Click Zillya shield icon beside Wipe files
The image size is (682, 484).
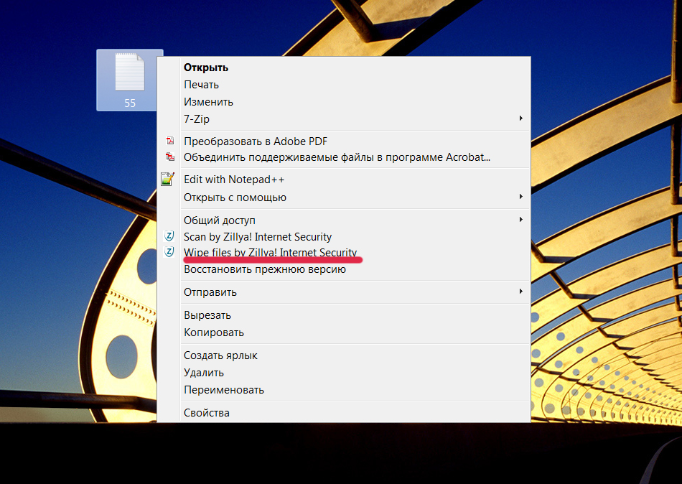tap(169, 251)
